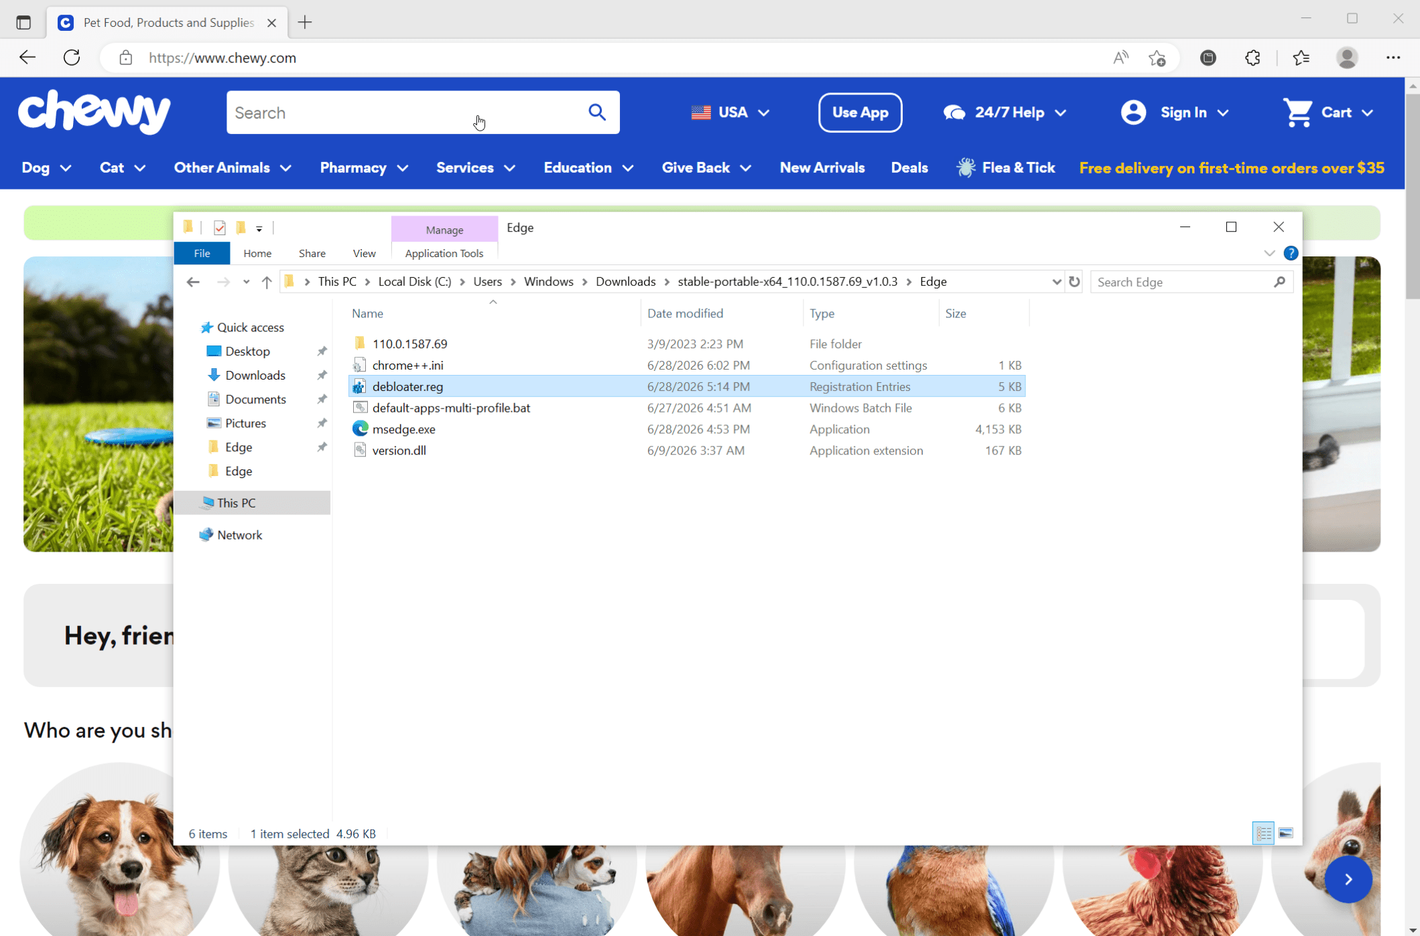Image resolution: width=1420 pixels, height=936 pixels.
Task: Go up one folder level in Explorer
Action: tap(267, 282)
